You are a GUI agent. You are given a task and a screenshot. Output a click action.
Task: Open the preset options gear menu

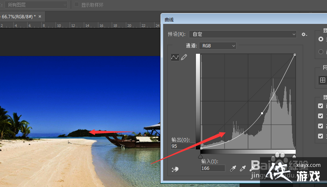pyautogui.click(x=304, y=34)
